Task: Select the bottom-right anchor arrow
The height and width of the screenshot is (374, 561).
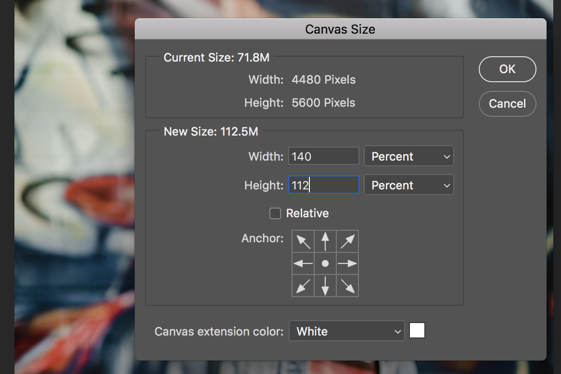Action: pyautogui.click(x=347, y=286)
